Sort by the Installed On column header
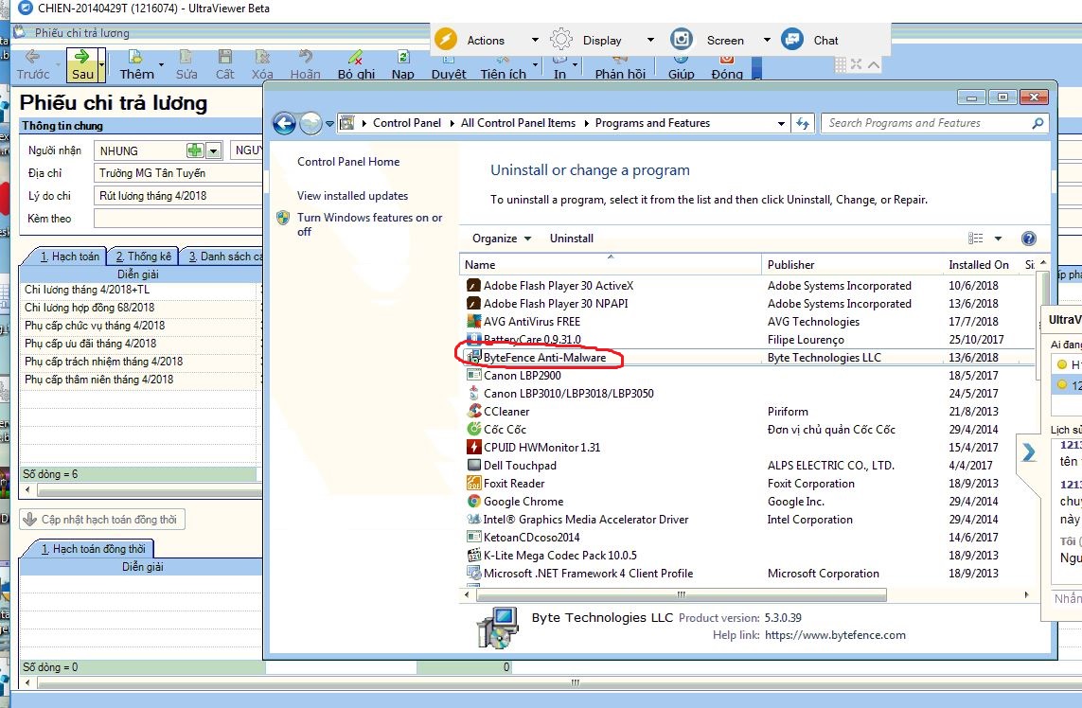This screenshot has width=1082, height=708. pos(979,265)
